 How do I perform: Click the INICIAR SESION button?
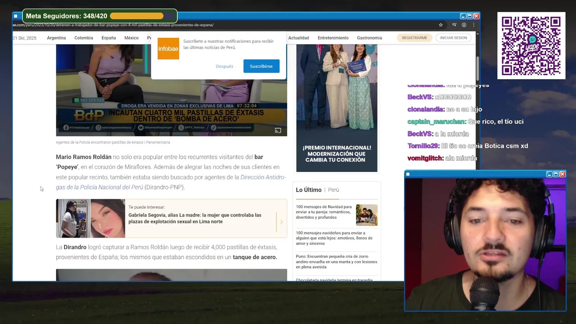pos(453,38)
